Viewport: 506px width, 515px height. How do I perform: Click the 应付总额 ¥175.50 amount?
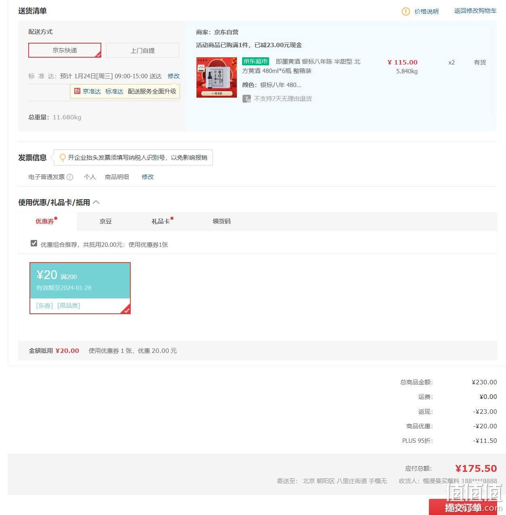[x=476, y=468]
